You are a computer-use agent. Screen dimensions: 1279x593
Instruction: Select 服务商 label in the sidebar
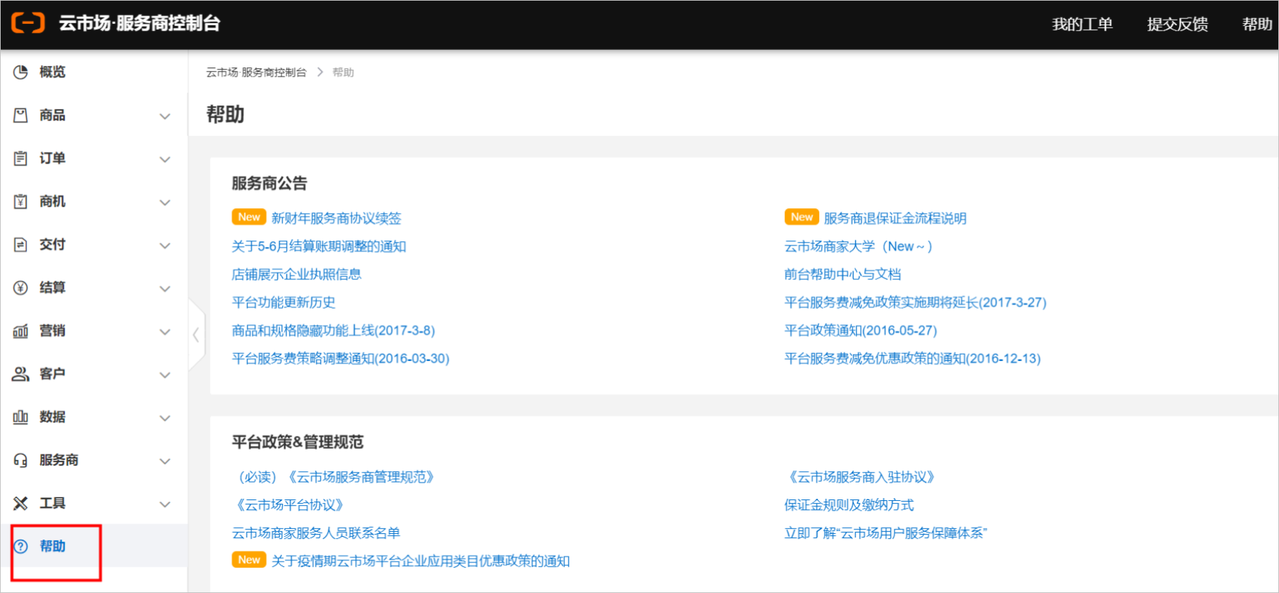tap(58, 460)
